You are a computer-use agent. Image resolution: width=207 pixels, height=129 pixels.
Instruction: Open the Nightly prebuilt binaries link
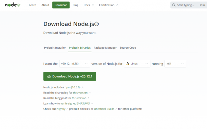pos(61,109)
